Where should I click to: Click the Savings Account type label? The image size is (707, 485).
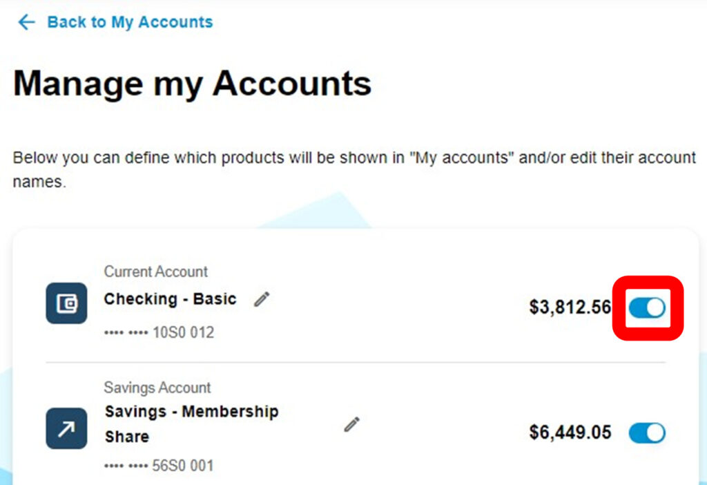tap(157, 388)
